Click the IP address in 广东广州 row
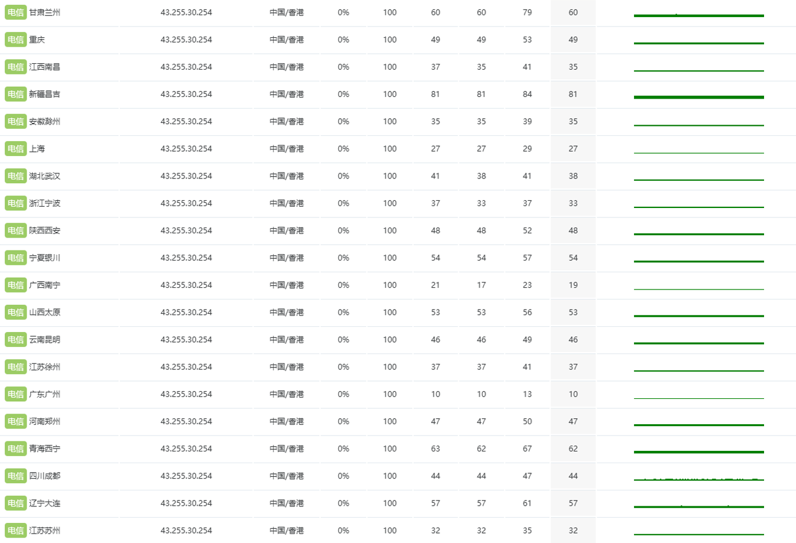Screen dimensions: 796x543 [x=186, y=394]
